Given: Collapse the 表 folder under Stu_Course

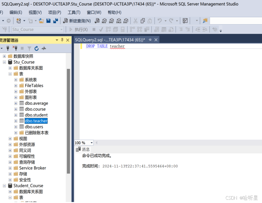Looking at the screenshot, I should 10,74.
